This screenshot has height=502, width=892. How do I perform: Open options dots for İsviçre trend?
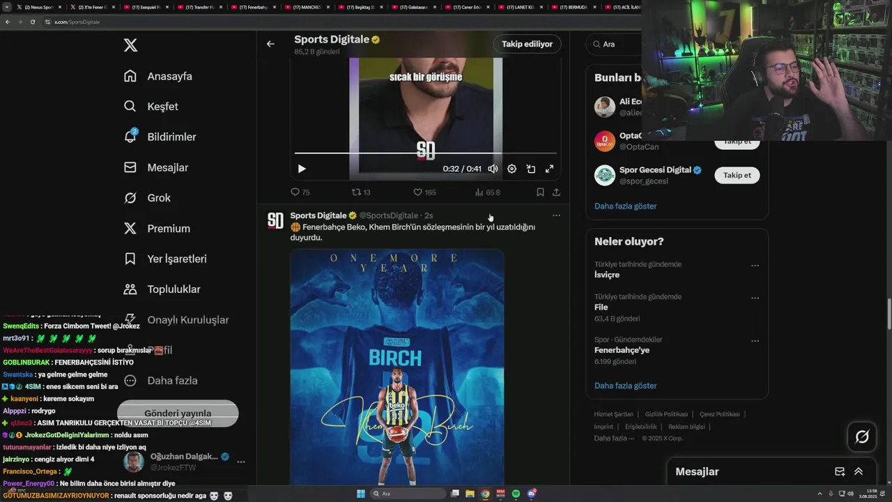click(755, 266)
